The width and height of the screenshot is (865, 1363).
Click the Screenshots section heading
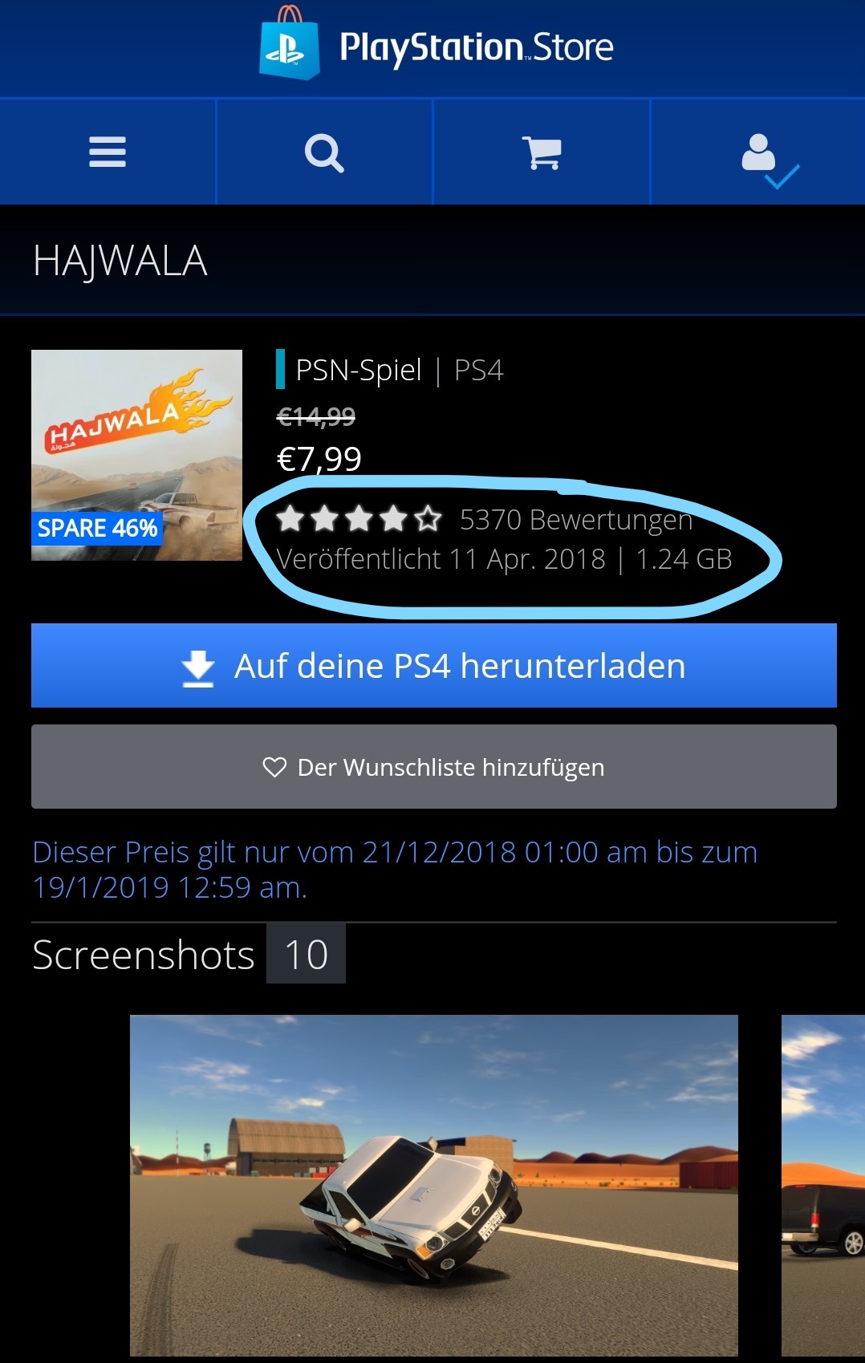144,955
